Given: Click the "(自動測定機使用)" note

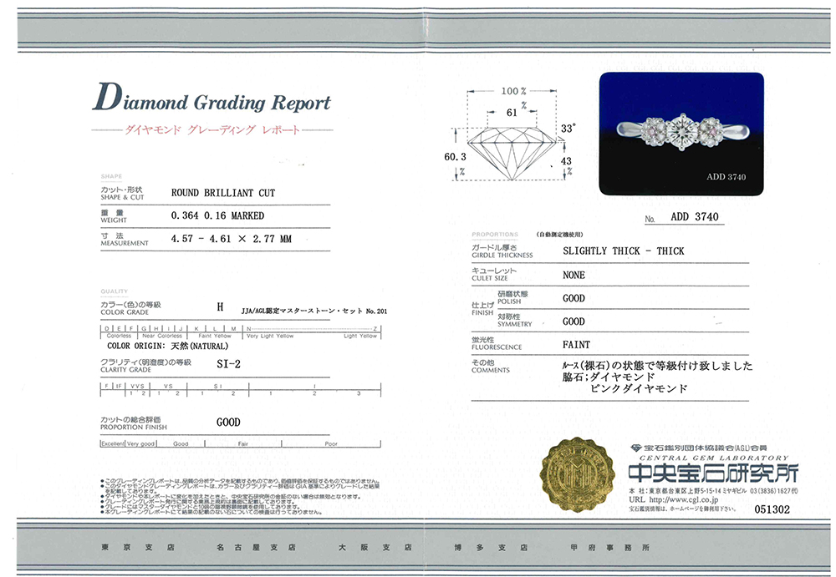Looking at the screenshot, I should (x=560, y=235).
